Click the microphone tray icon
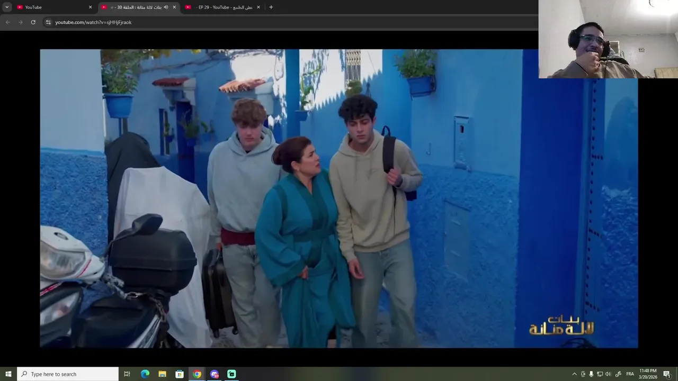Image resolution: width=678 pixels, height=381 pixels. [591, 374]
